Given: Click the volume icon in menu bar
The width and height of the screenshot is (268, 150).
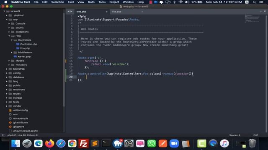Looking at the screenshot, I should pos(187,2).
